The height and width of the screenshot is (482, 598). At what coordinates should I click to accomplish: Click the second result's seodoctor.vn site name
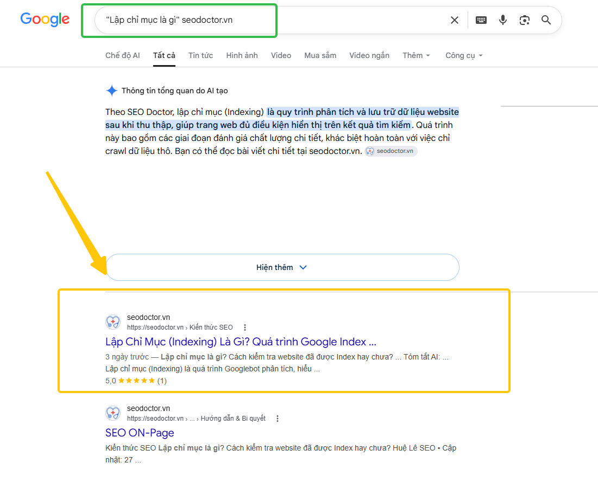point(148,408)
